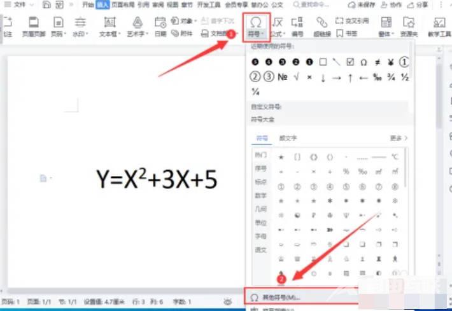452x311 pixels.
Task: Click the attachment (附件) button
Action: (x=182, y=34)
